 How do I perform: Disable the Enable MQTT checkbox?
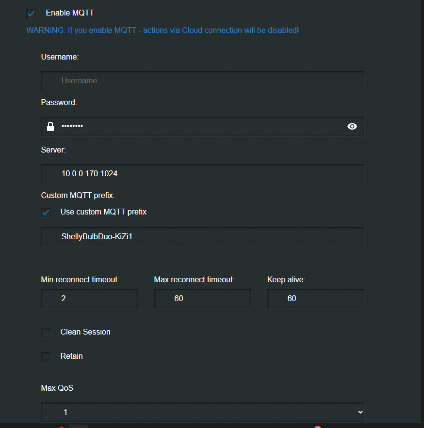pos(32,14)
